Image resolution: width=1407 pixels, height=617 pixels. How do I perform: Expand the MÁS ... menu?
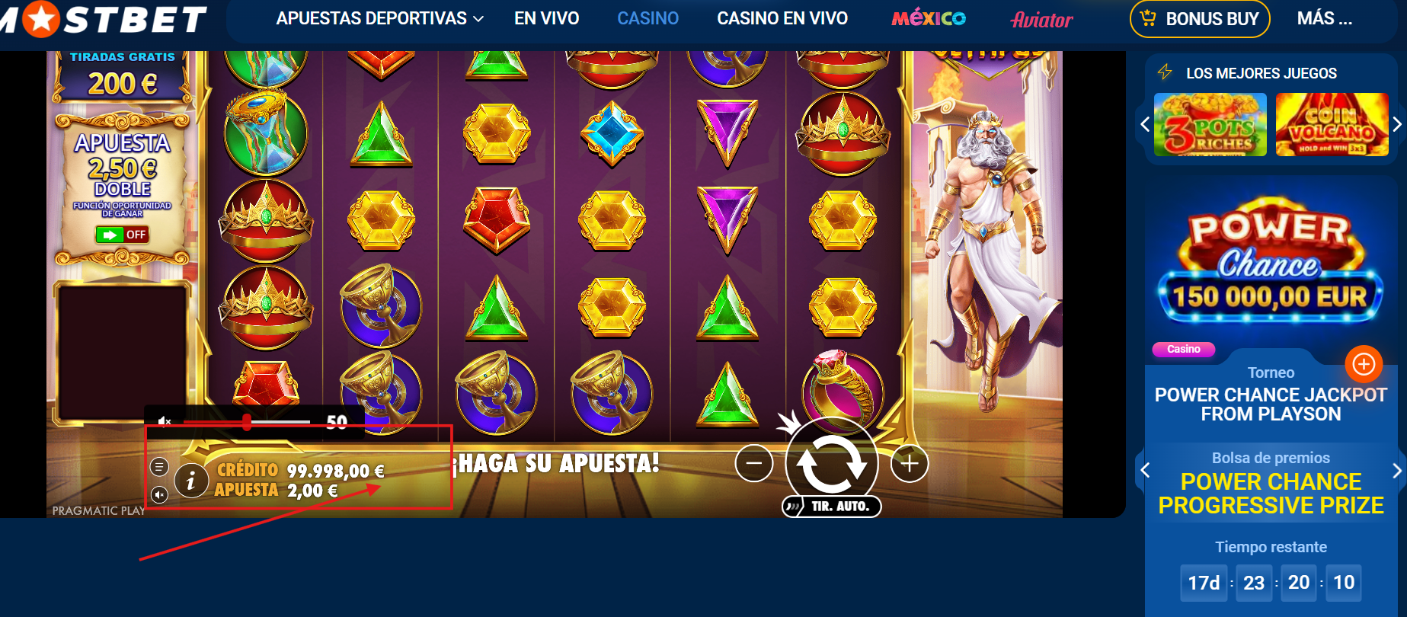point(1325,18)
